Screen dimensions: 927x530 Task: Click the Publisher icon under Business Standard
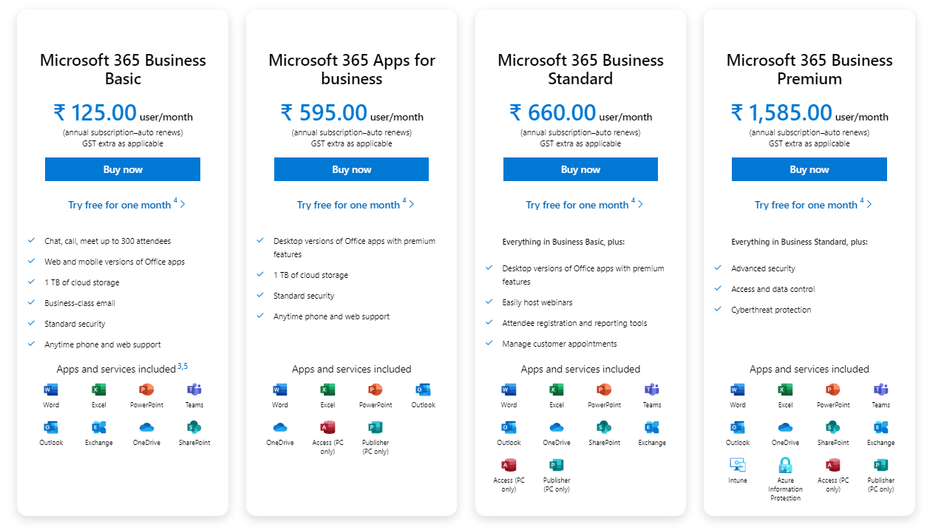tap(557, 465)
